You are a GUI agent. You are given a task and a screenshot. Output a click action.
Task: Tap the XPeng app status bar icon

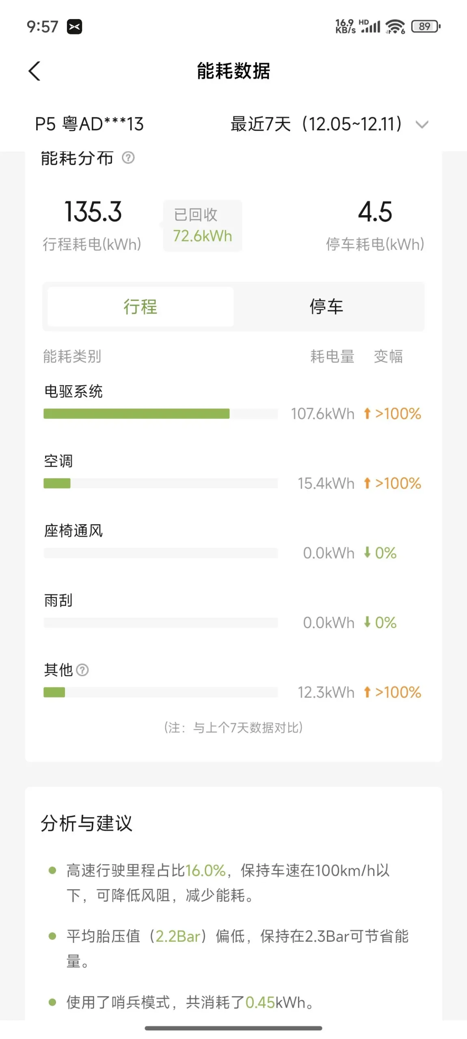74,27
